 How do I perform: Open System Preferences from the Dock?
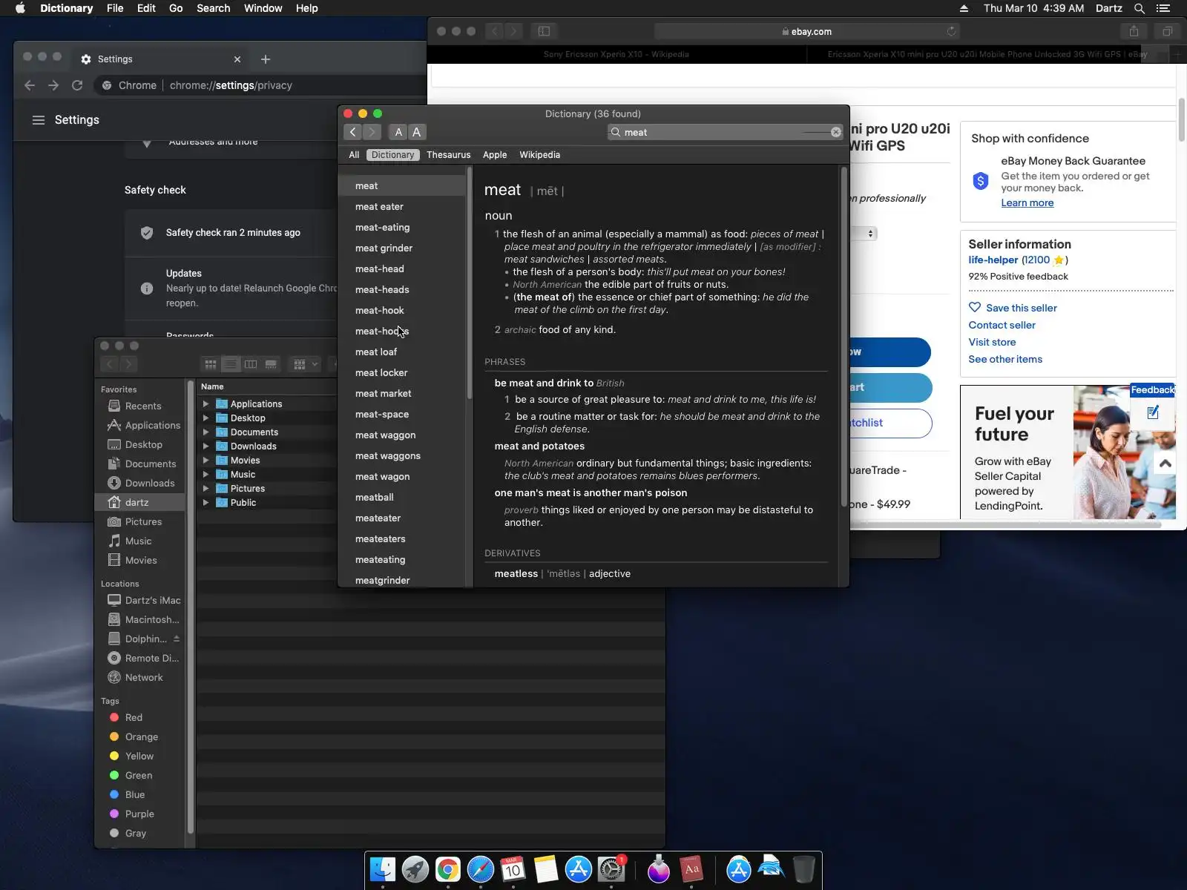pyautogui.click(x=611, y=869)
